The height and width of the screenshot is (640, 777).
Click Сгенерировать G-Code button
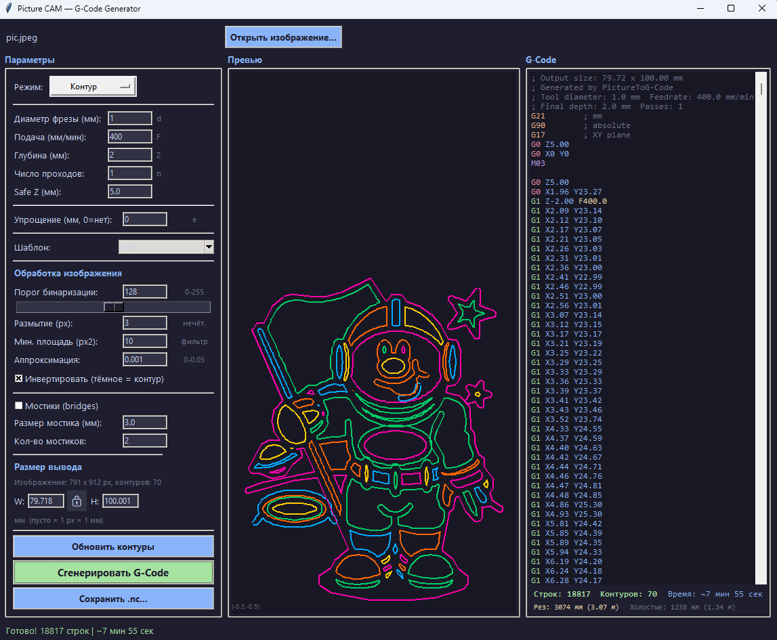pos(113,572)
